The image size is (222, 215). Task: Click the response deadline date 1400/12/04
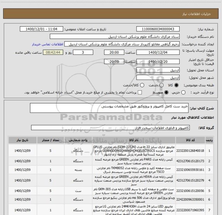click(158, 52)
